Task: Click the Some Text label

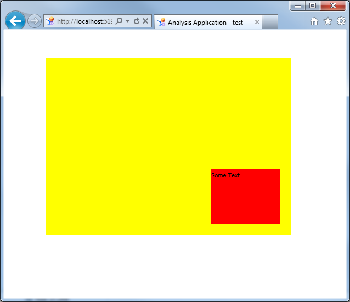Action: click(225, 175)
